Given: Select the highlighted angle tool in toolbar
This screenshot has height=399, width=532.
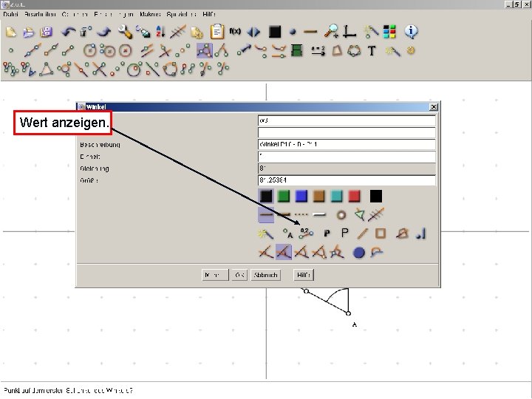Looking at the screenshot, I should pos(205,50).
